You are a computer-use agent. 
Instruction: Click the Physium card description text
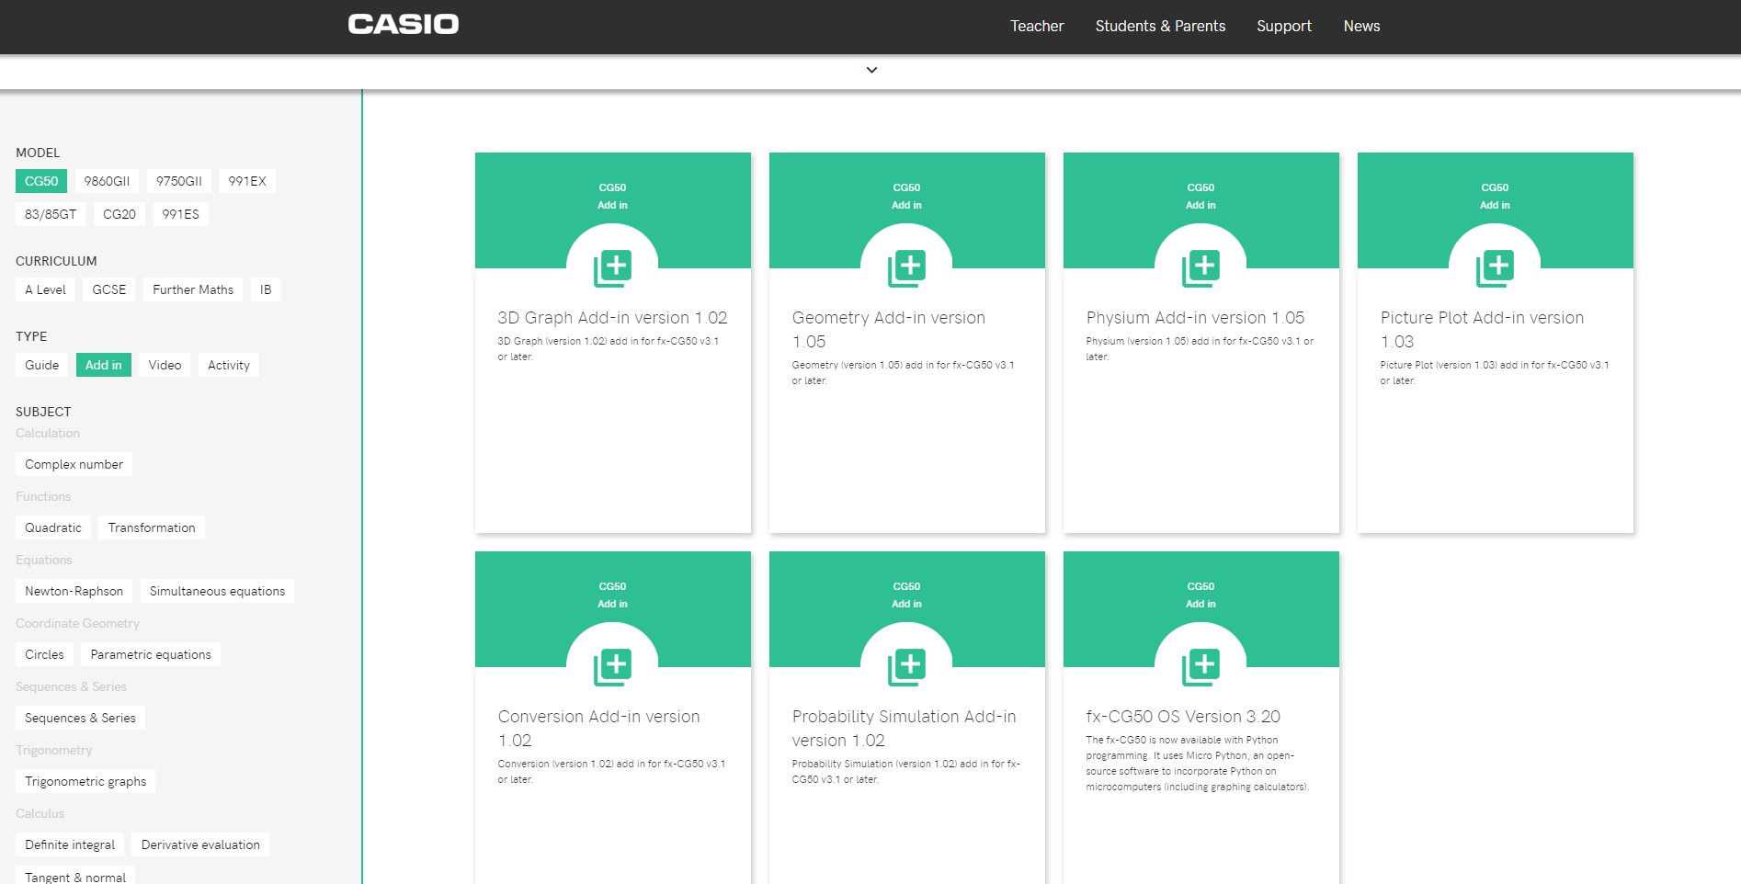pos(1200,349)
